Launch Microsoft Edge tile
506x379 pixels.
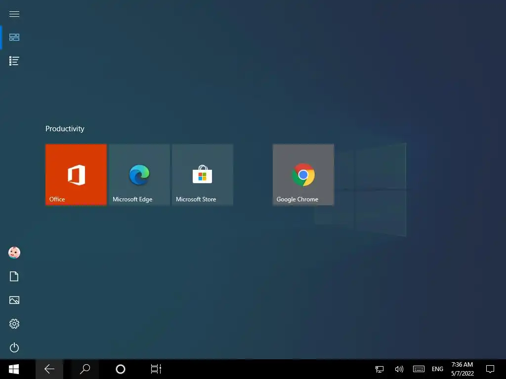coord(139,175)
